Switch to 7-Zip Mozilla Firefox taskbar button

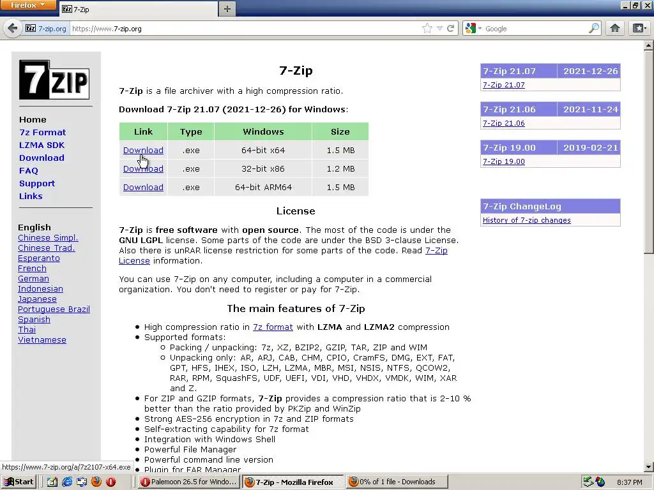coord(293,482)
